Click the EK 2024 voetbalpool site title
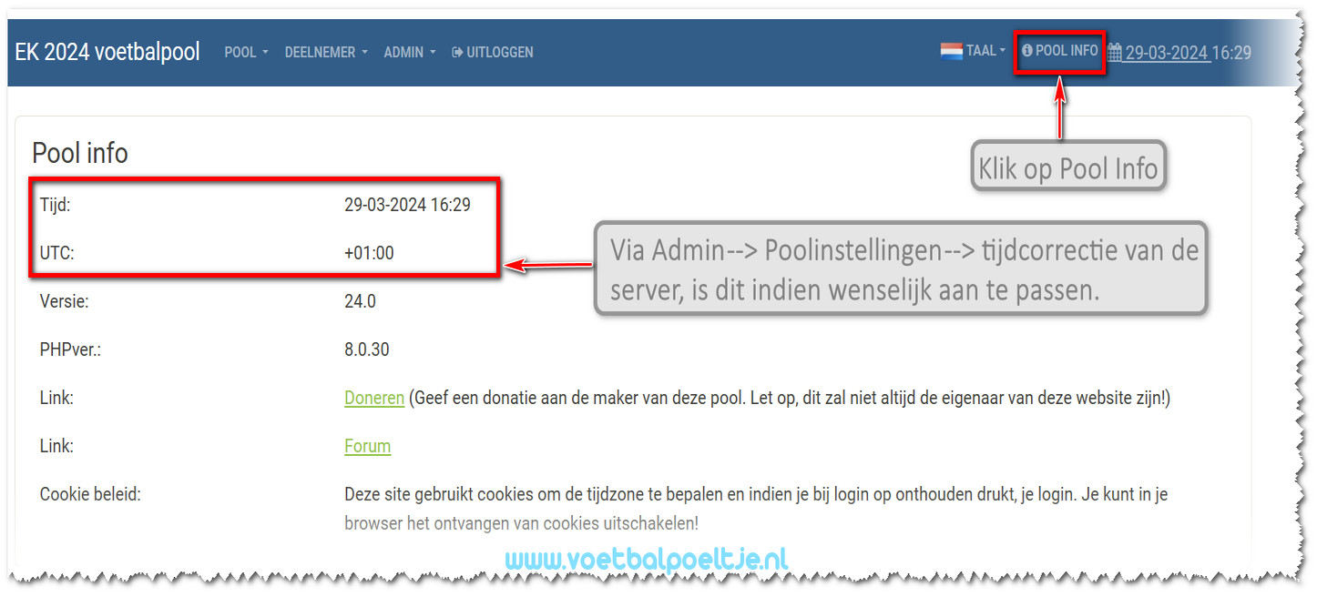Viewport: 1317px width, 597px height. (x=107, y=52)
